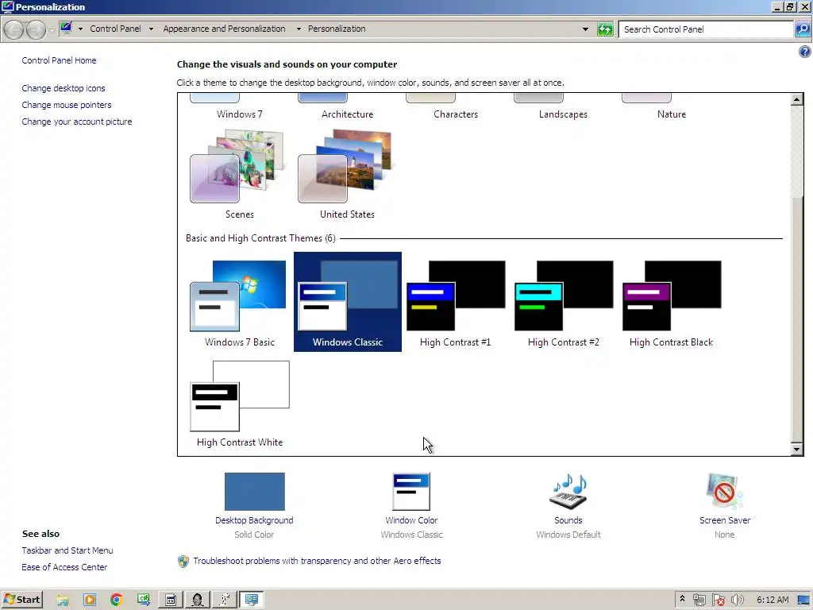
Task: Click the Aero troubleshoot shield icon
Action: tap(183, 562)
